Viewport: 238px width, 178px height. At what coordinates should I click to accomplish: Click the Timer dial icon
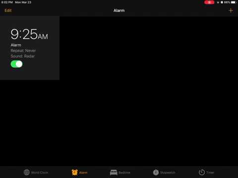[x=202, y=173]
